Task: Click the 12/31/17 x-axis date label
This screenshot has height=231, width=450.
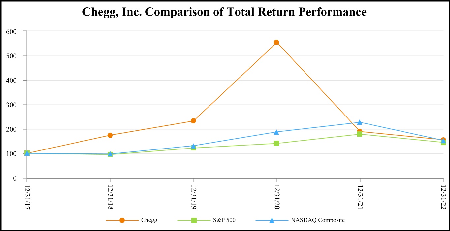Action: (27, 195)
